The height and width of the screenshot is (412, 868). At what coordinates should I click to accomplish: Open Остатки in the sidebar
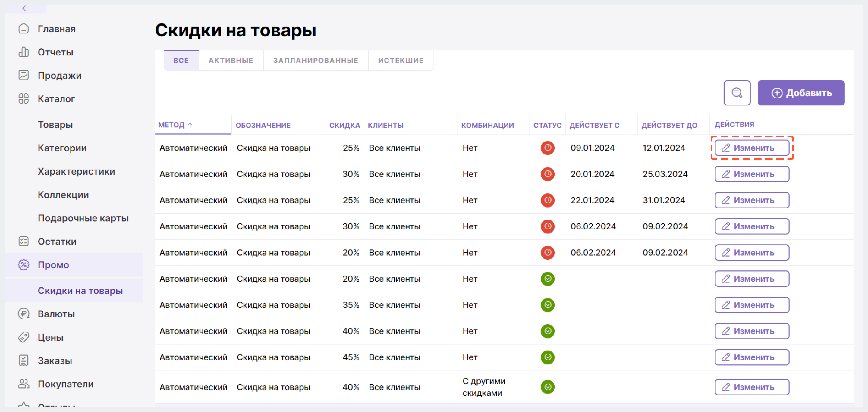tap(57, 241)
